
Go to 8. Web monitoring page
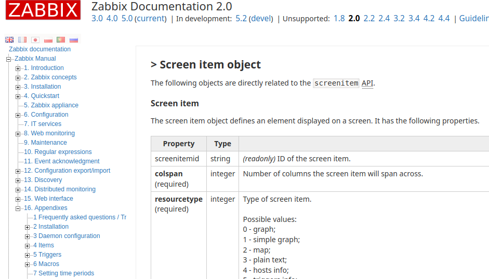[49, 133]
